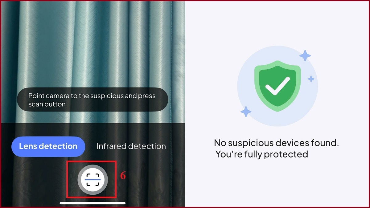Click the green shield icon
Image resolution: width=370 pixels, height=208 pixels.
(277, 86)
